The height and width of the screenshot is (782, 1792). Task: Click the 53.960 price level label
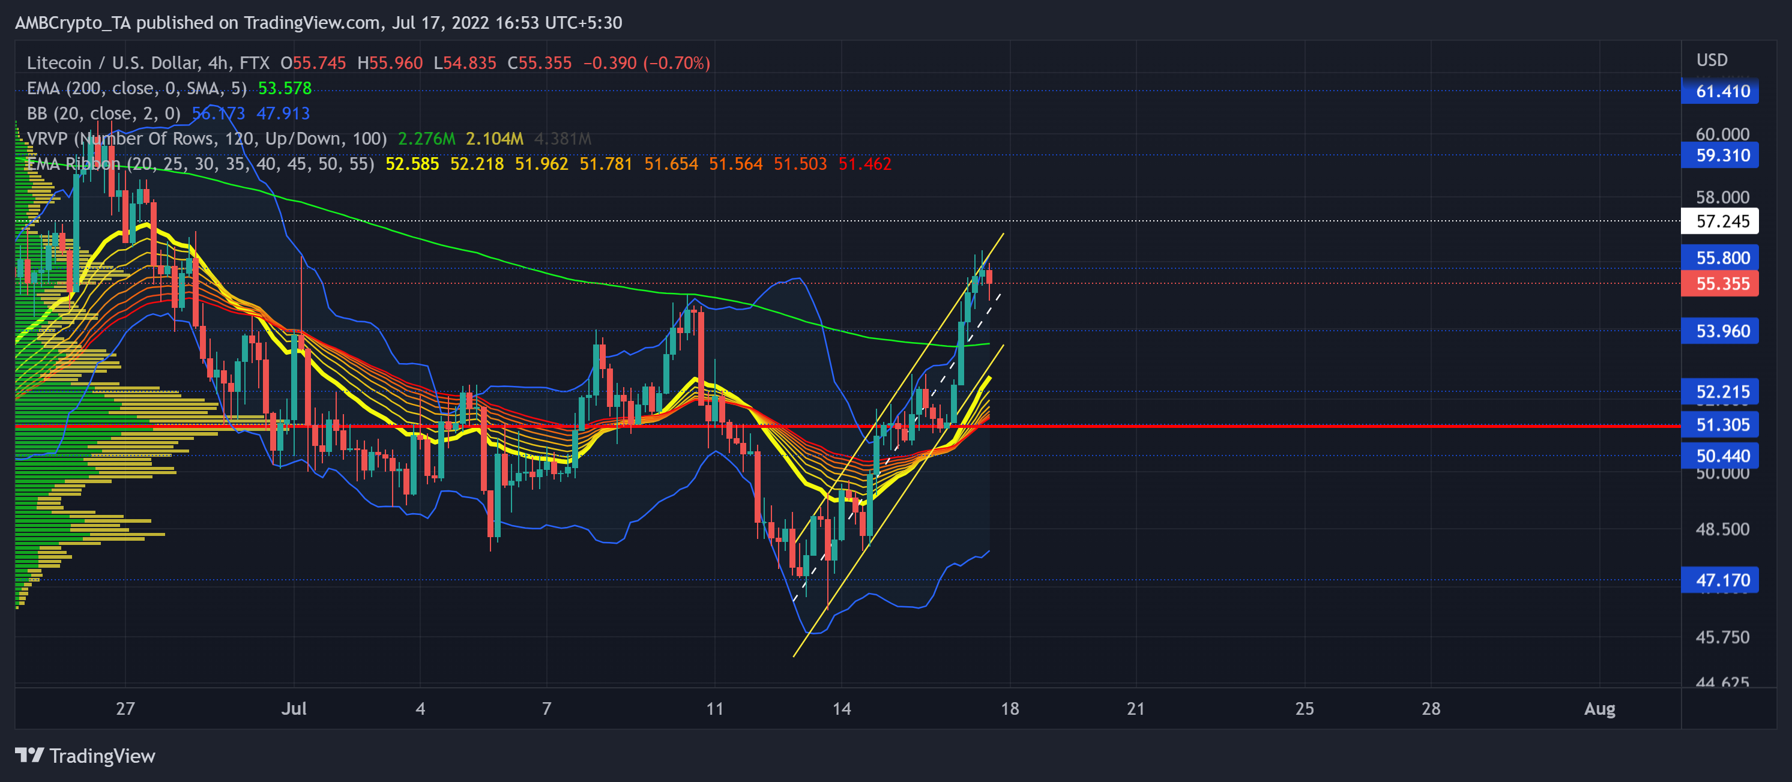pos(1719,331)
